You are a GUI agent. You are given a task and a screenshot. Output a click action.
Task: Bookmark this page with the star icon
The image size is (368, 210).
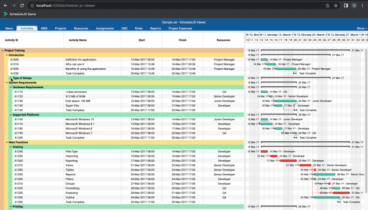[x=335, y=5]
